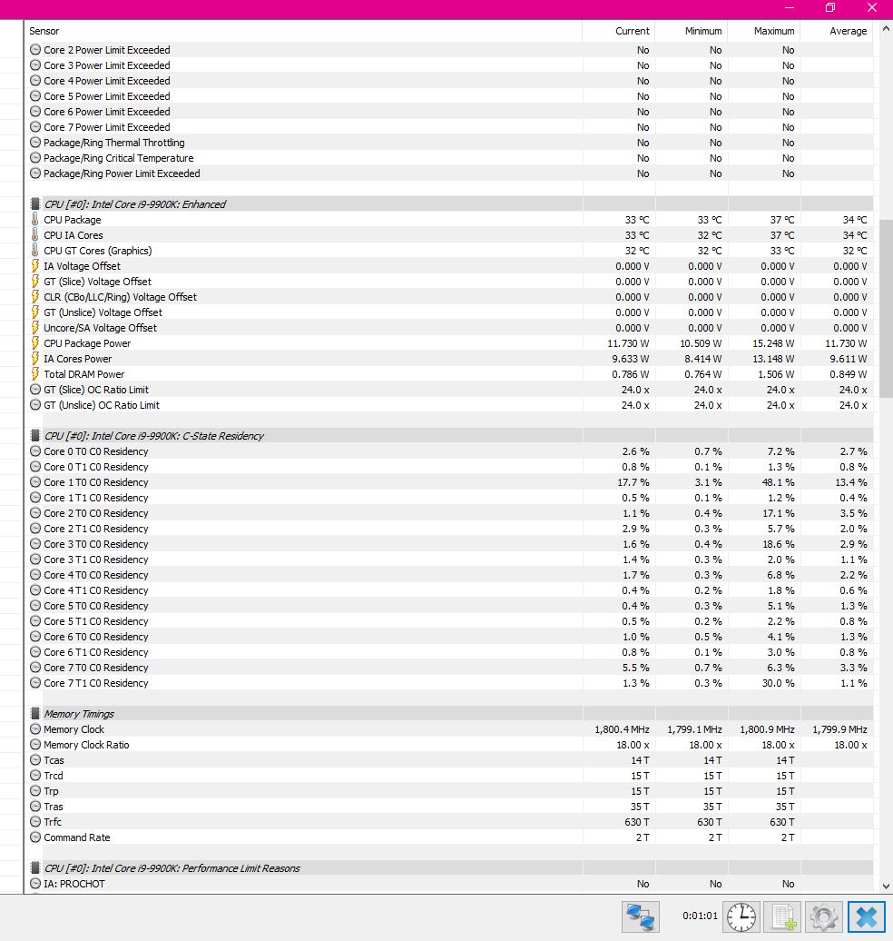Click the Memory Clock row circle icon

pyautogui.click(x=35, y=729)
